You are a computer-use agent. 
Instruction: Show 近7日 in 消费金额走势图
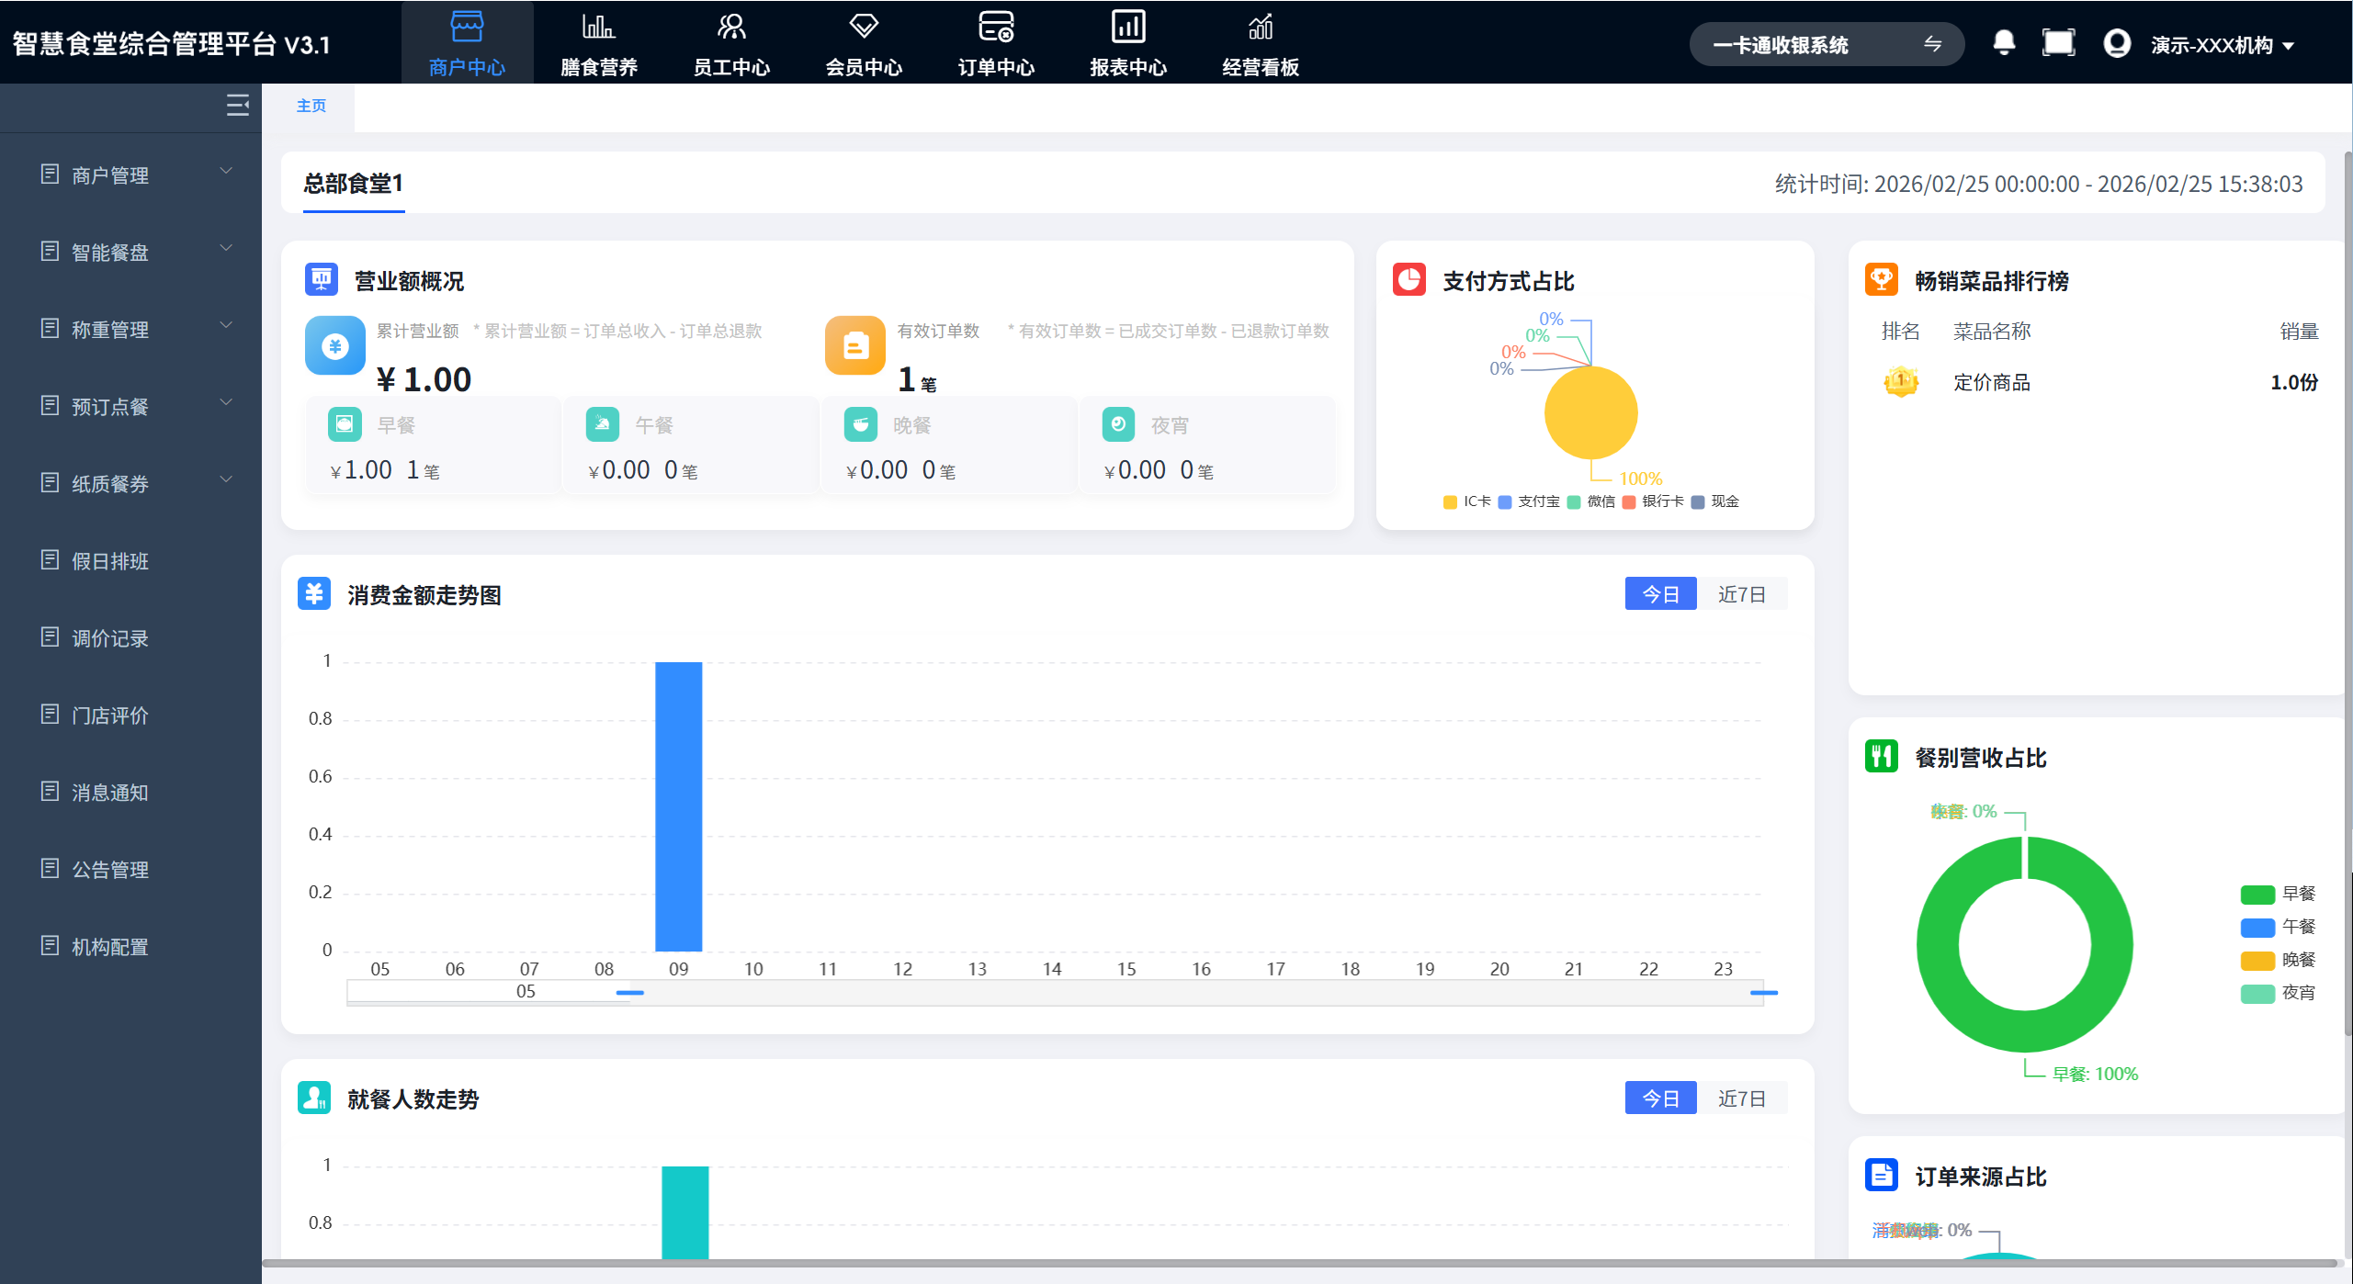[1742, 594]
